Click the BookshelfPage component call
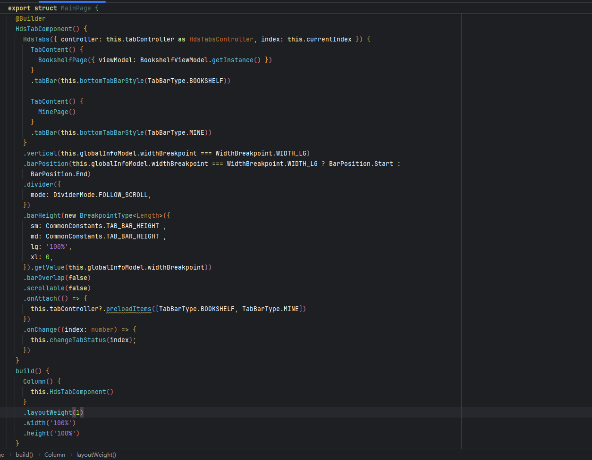The height and width of the screenshot is (460, 592). 63,60
